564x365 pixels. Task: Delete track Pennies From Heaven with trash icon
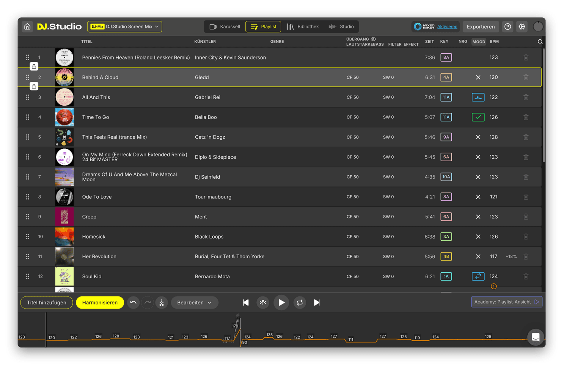tap(526, 58)
